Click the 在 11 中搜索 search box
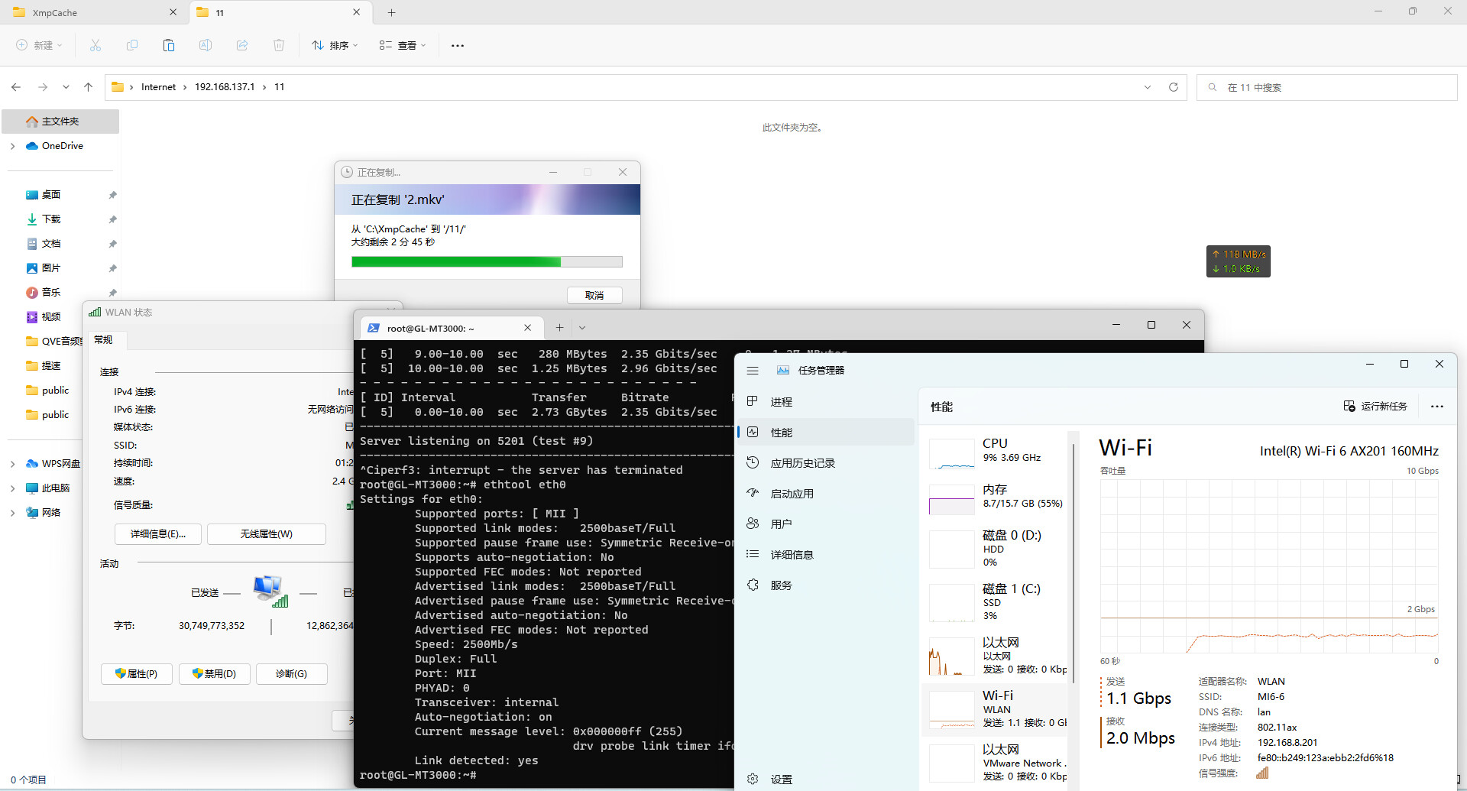This screenshot has width=1467, height=791. pyautogui.click(x=1327, y=87)
